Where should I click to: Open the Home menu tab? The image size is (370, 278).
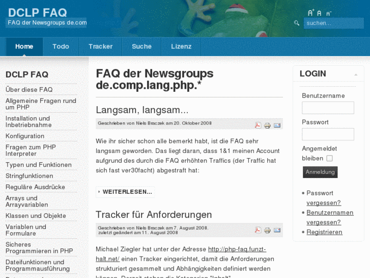click(24, 46)
